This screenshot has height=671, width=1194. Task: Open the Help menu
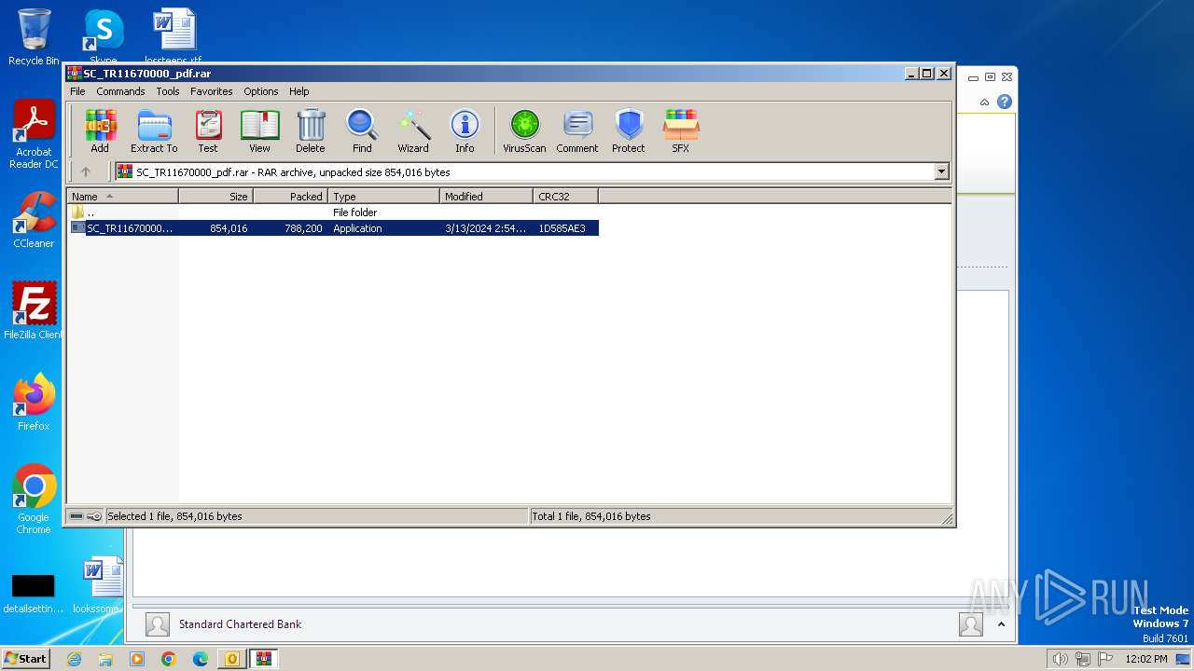coord(298,91)
